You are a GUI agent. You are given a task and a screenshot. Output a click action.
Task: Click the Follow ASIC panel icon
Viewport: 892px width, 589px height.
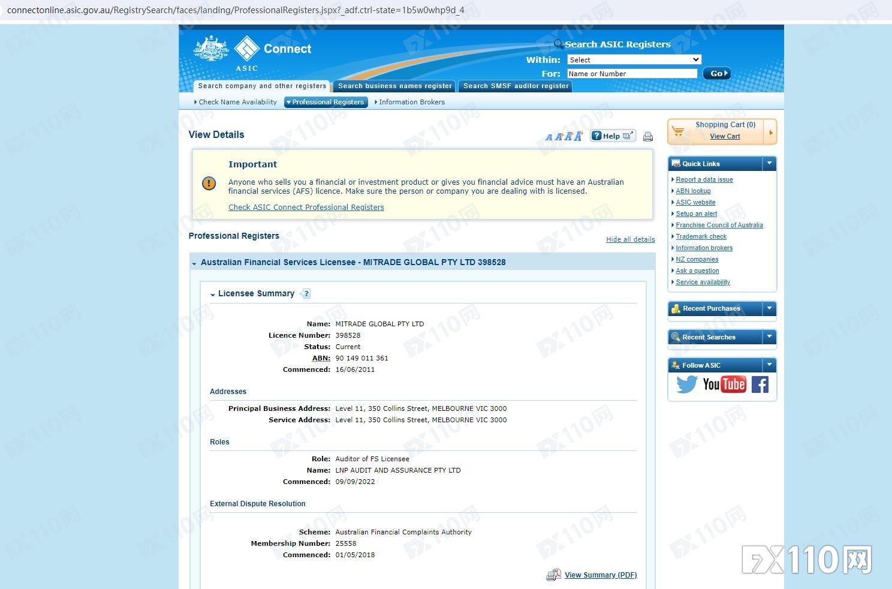(x=676, y=365)
